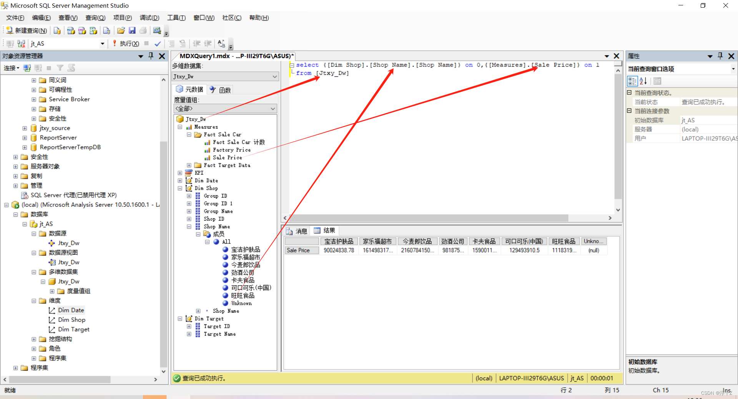The image size is (738, 399).
Task: Open the 调试(D) menu
Action: pos(150,18)
